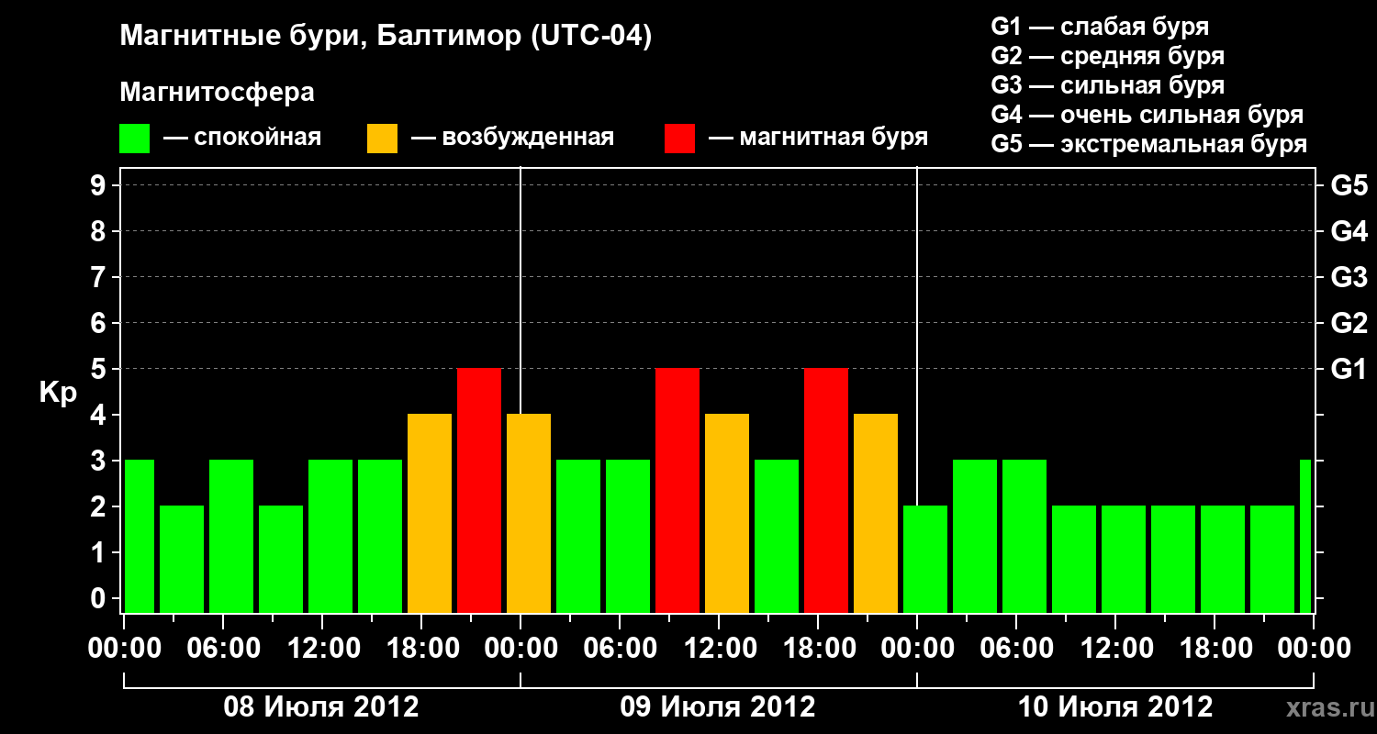The height and width of the screenshot is (734, 1377).
Task: Click the orange Kp 4 bar at 18:00 on 08 July
Action: tap(430, 514)
